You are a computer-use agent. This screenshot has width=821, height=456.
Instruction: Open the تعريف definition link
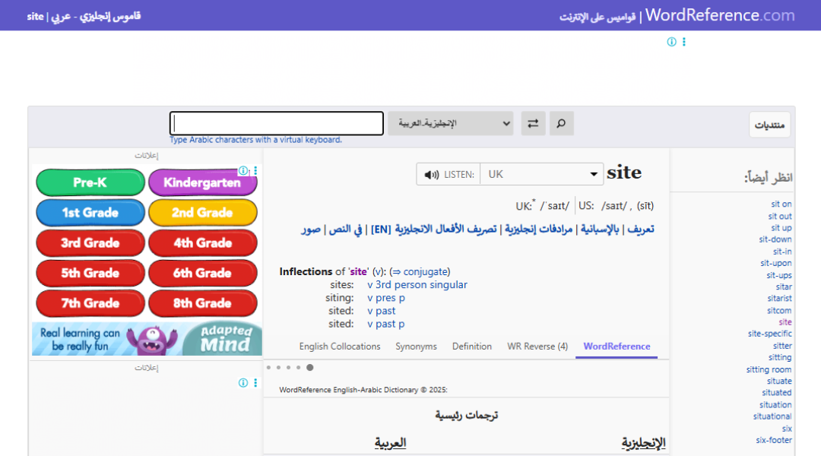click(640, 230)
